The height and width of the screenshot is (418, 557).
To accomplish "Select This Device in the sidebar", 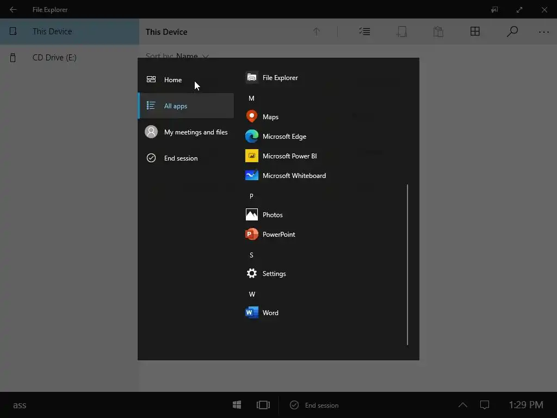I will click(x=70, y=31).
